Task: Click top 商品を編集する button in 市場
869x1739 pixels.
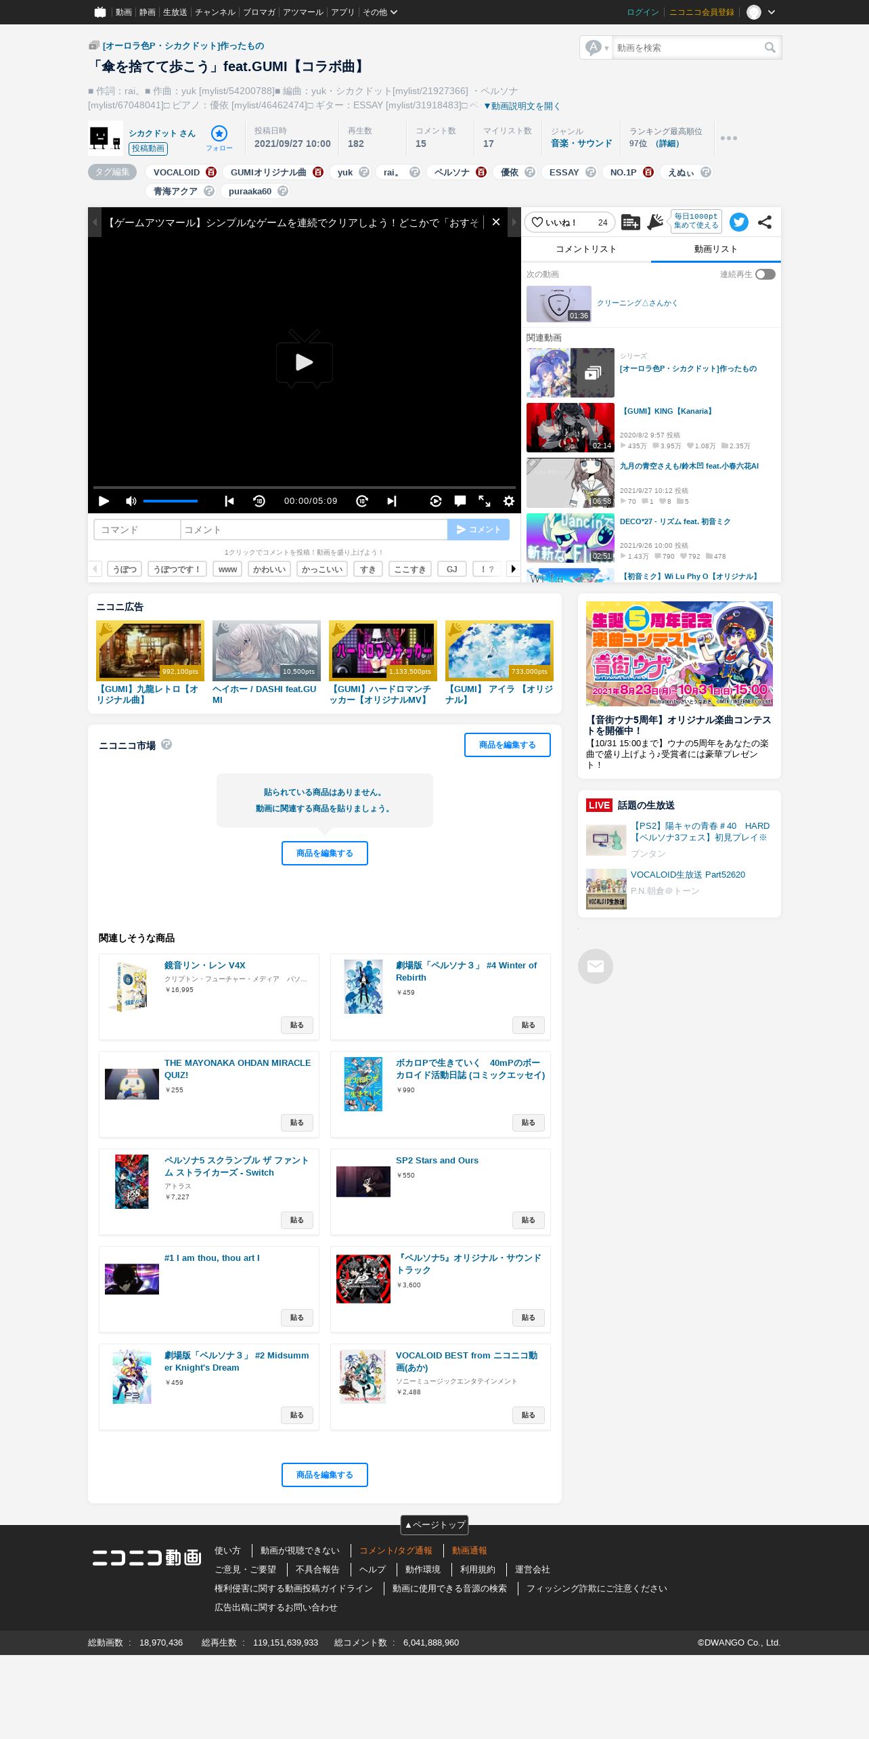Action: pos(508,745)
